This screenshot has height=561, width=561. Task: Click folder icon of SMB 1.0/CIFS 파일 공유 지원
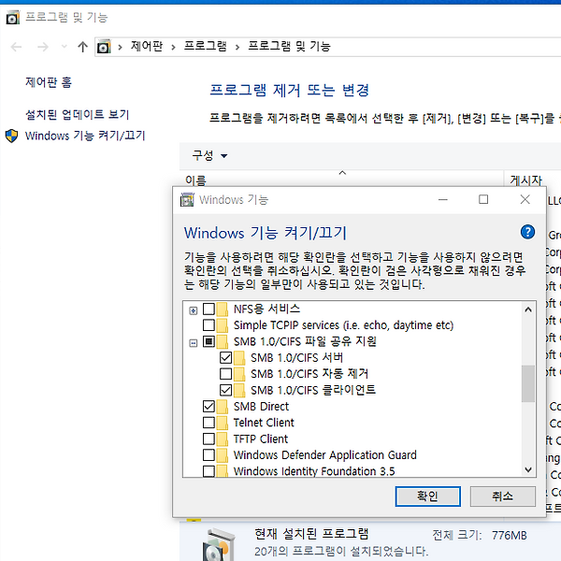point(223,341)
